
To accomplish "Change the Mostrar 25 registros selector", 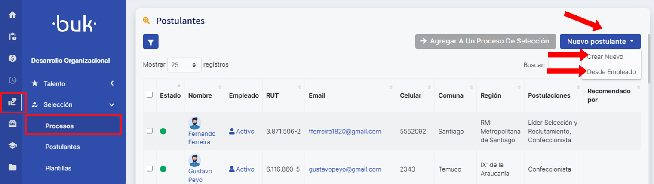I will click(184, 65).
